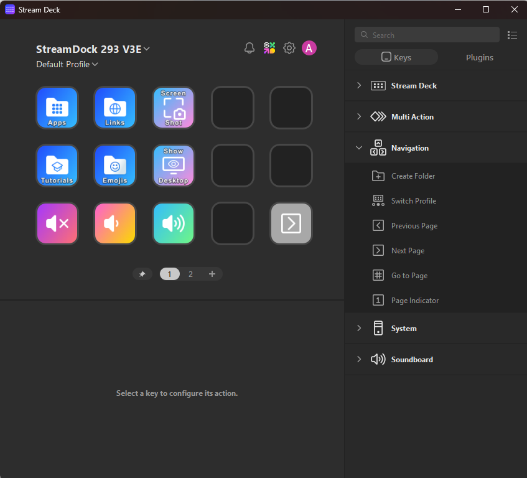Open the Apps folder key
527x478 pixels.
click(x=57, y=108)
